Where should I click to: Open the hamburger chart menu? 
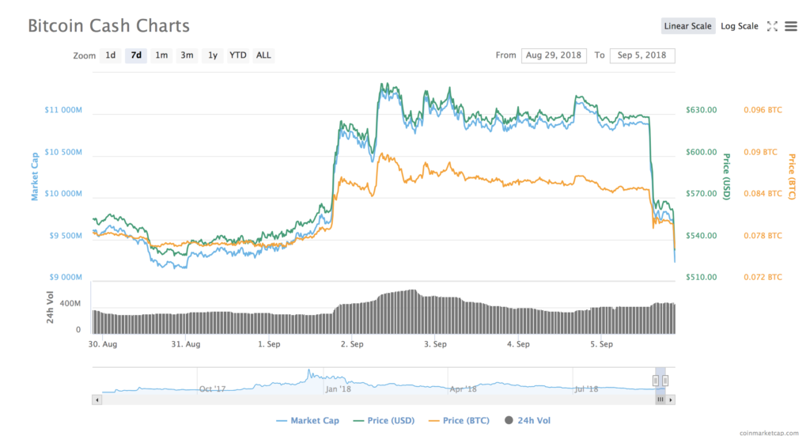tap(791, 26)
